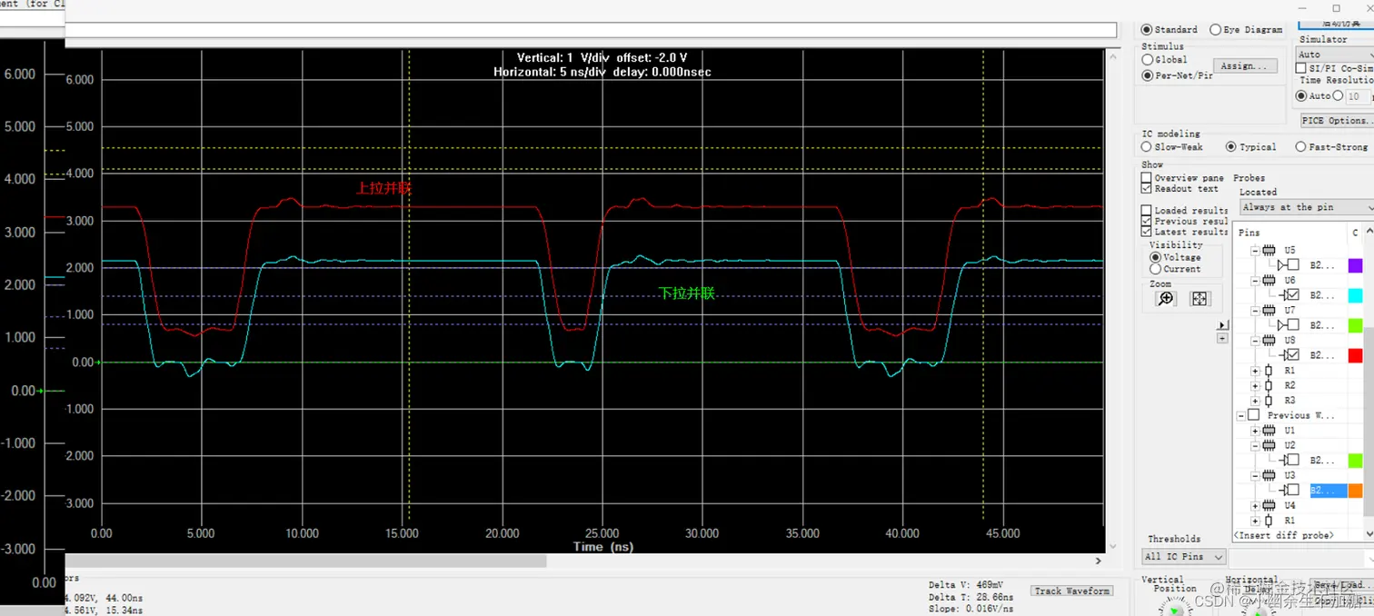Click the U5 component chip icon
1374x616 pixels.
coord(1269,250)
